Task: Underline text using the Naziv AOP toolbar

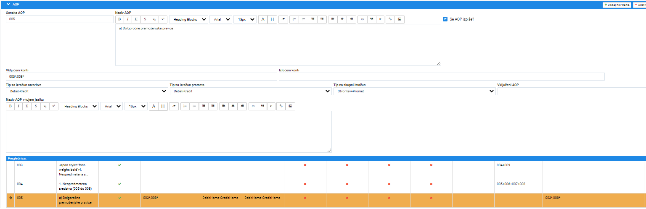Action: (136, 19)
